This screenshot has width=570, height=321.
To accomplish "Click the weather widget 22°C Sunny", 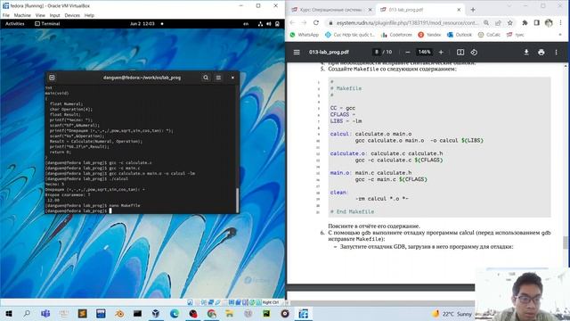I will (452, 314).
